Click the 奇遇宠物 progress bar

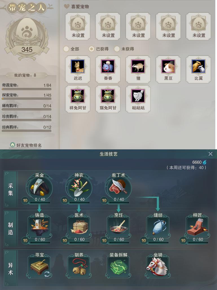[27, 89]
